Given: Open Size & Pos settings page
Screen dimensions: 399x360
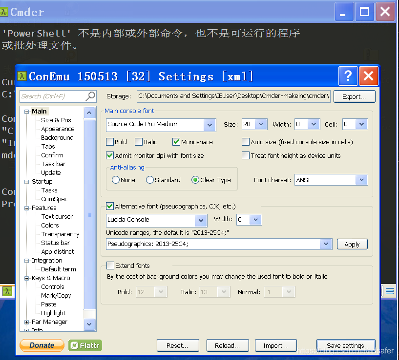Looking at the screenshot, I should pos(56,120).
